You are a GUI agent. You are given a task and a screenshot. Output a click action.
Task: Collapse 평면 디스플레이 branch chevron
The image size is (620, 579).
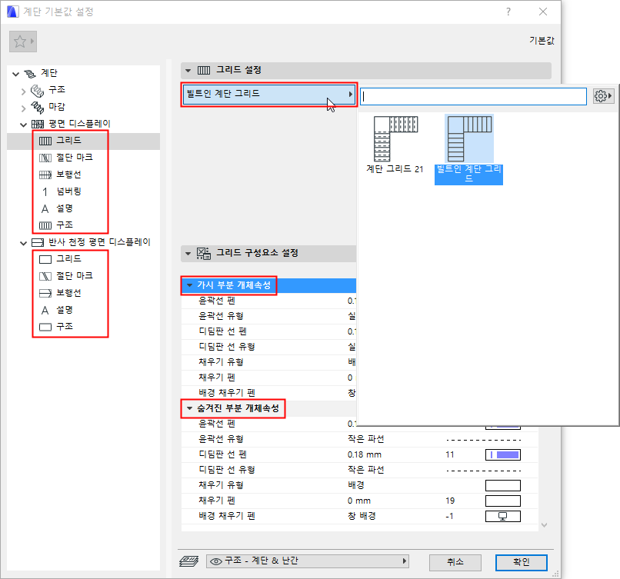tap(23, 125)
